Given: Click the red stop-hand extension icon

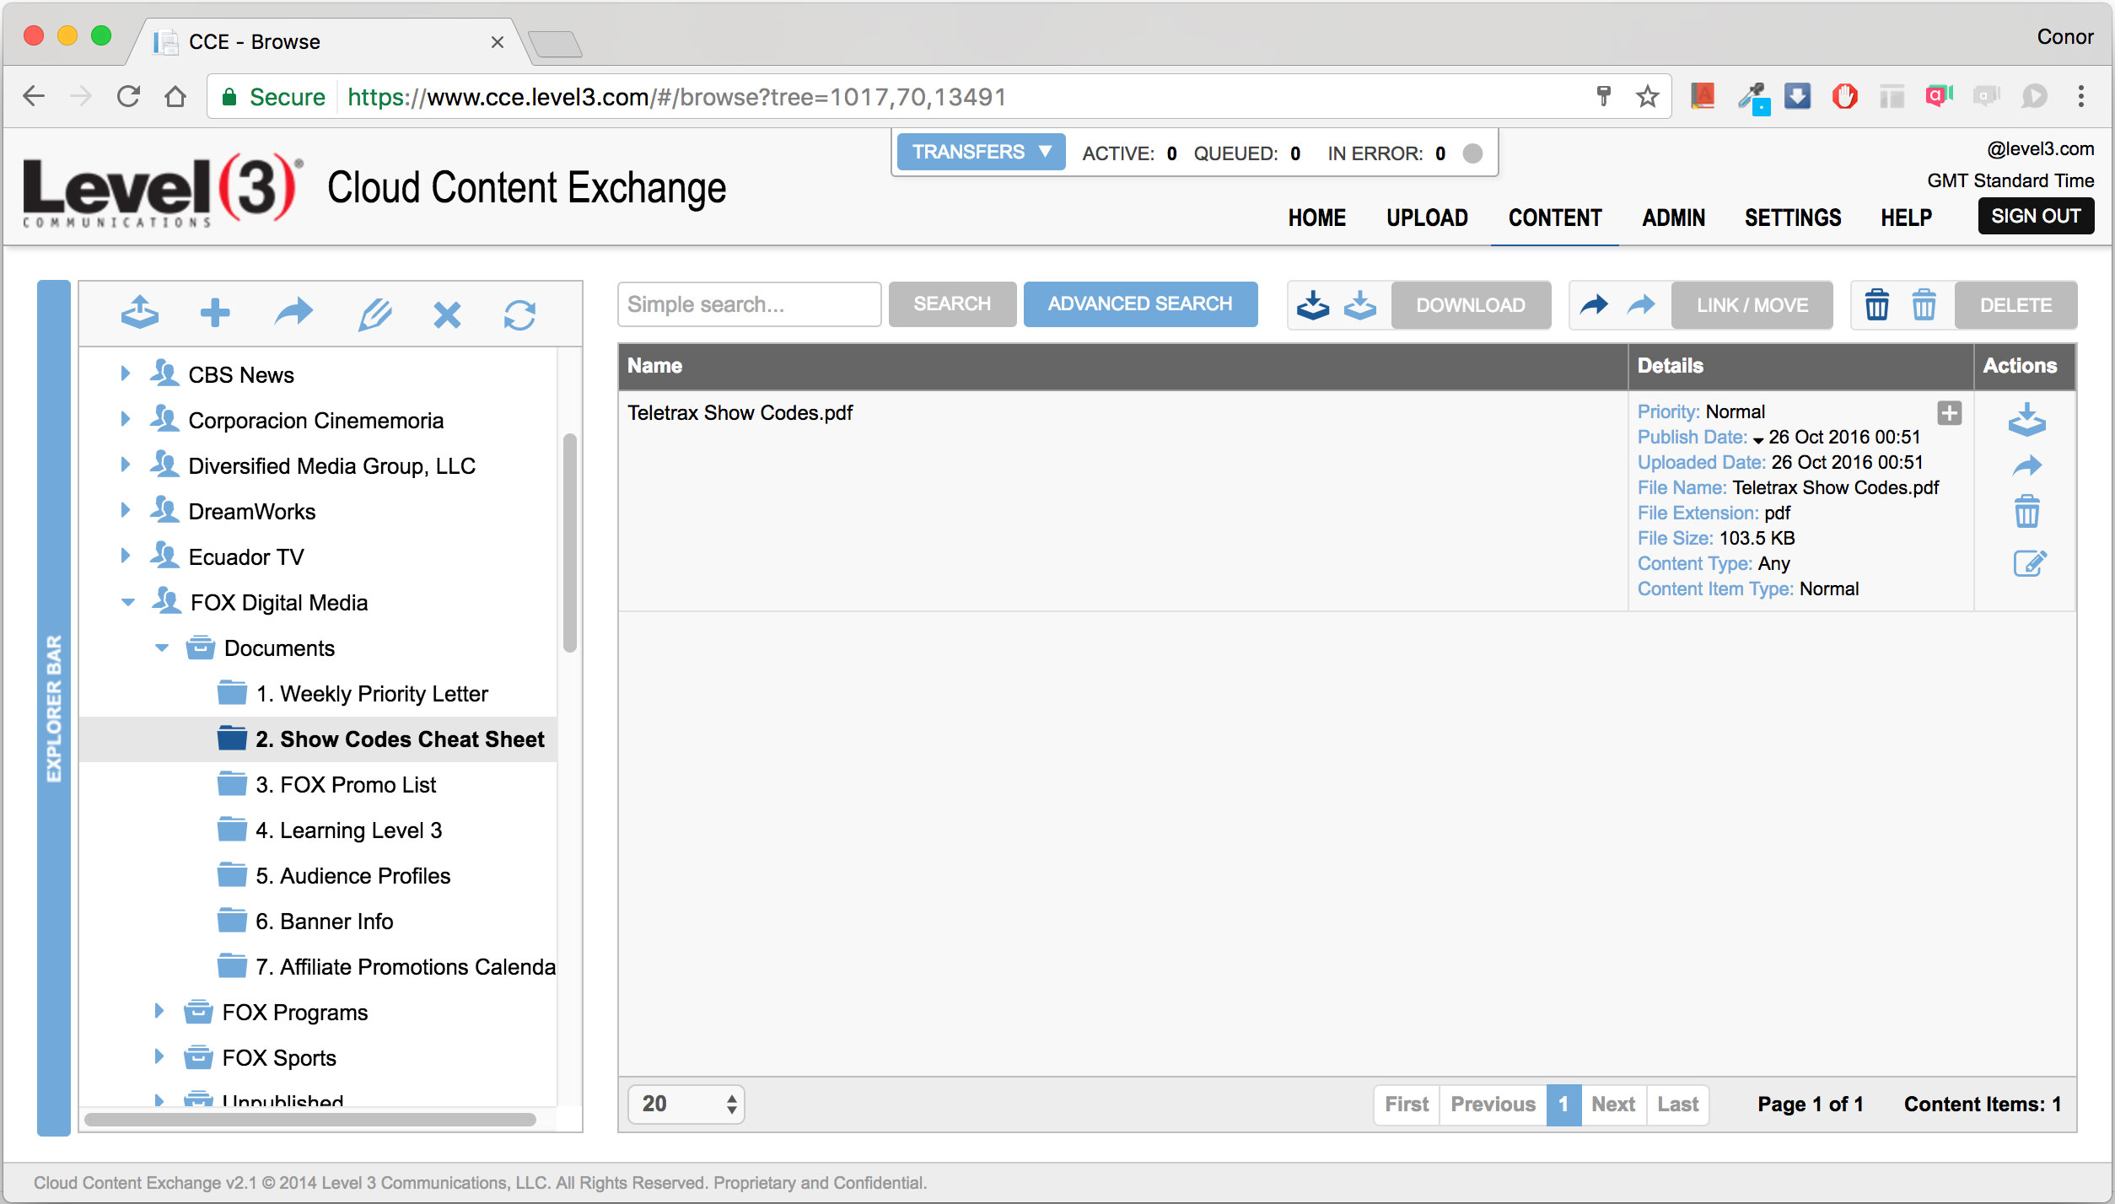Looking at the screenshot, I should (1844, 96).
